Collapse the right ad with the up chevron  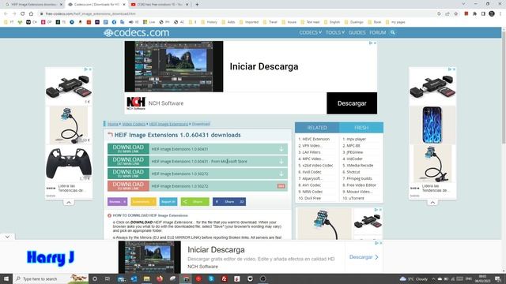coord(432,203)
